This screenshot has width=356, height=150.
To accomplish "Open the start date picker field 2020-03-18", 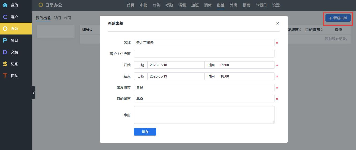I will [x=176, y=65].
